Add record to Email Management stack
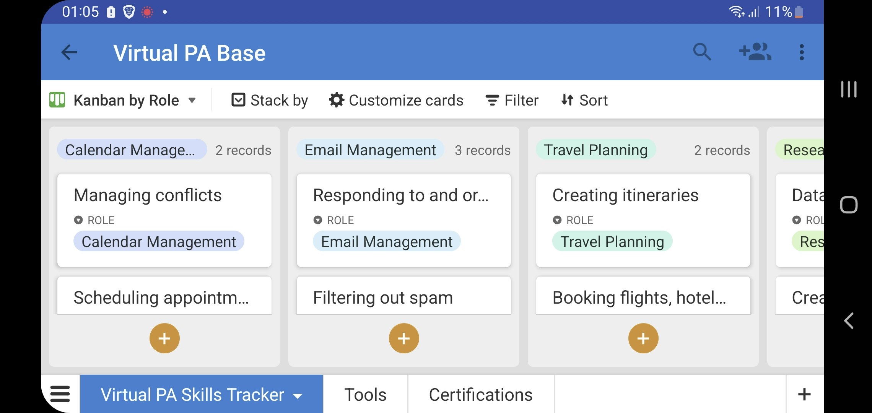 404,338
